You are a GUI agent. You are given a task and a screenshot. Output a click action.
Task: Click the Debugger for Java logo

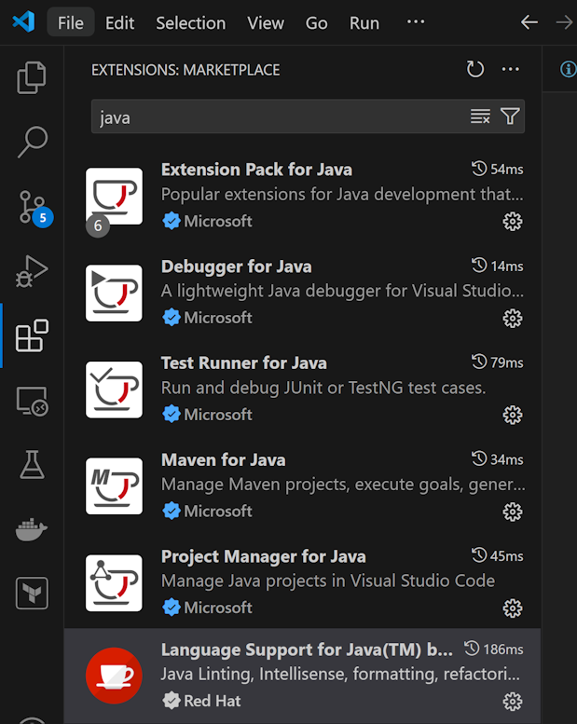tap(114, 294)
